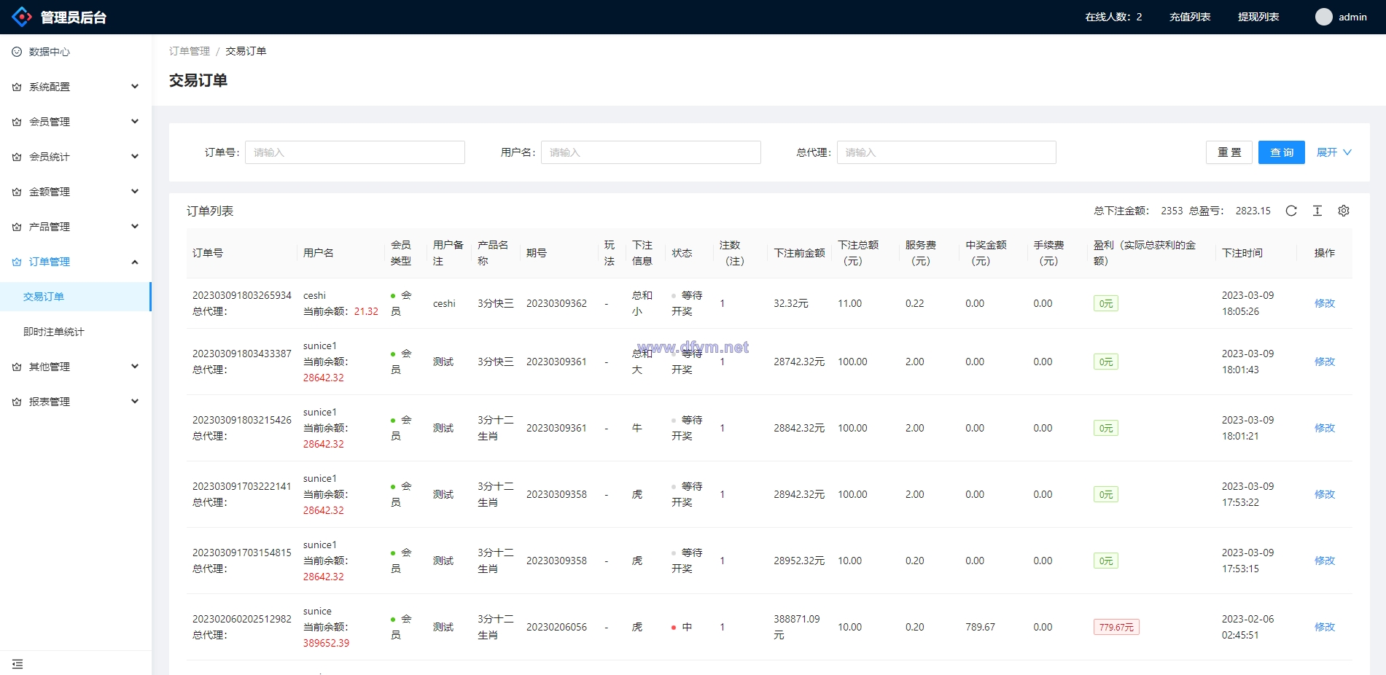
Task: Click username ceshi in first row
Action: 314,295
